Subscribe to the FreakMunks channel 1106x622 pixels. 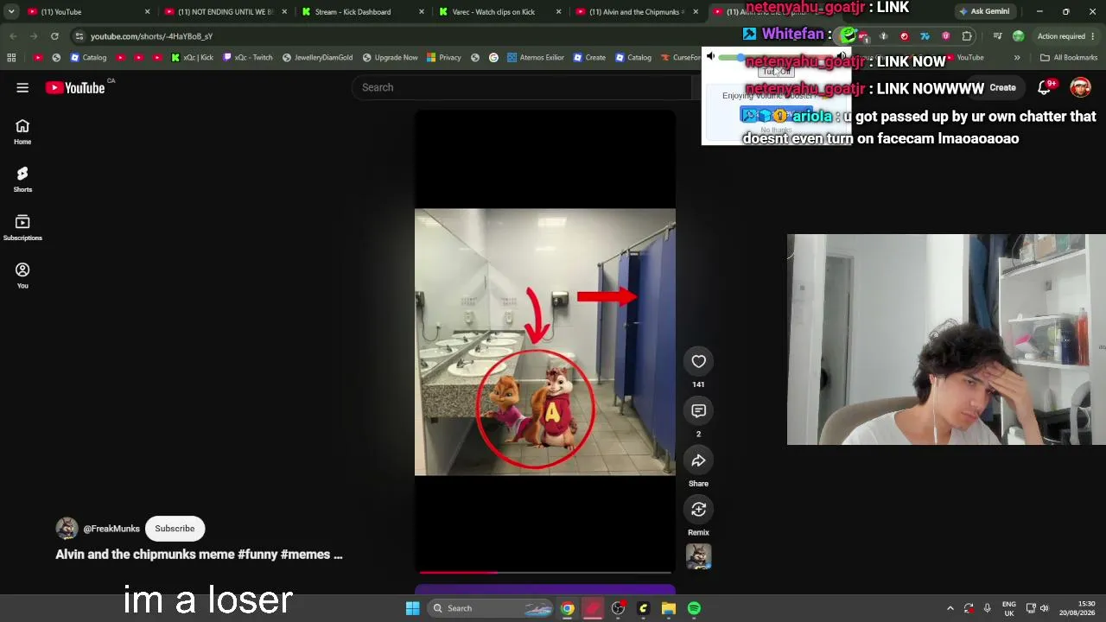[x=175, y=529]
